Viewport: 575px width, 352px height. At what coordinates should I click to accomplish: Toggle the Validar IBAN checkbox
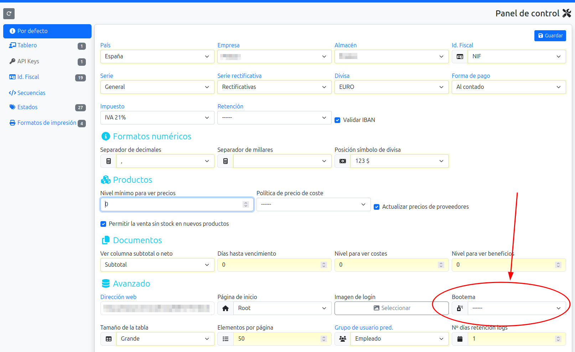pyautogui.click(x=337, y=120)
